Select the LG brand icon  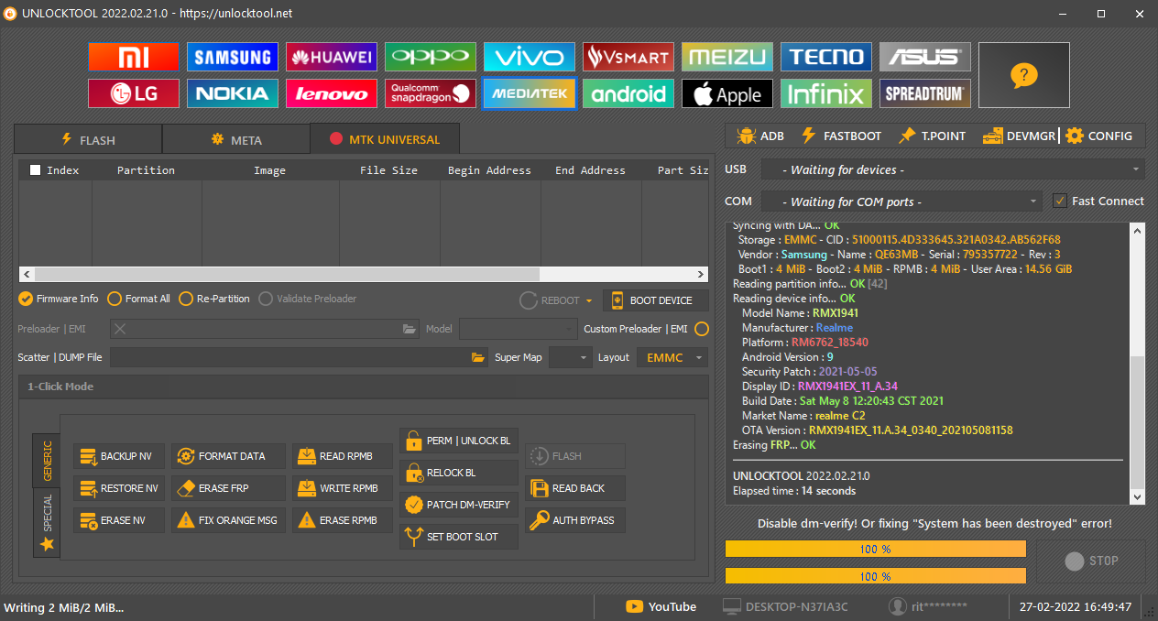pyautogui.click(x=134, y=93)
